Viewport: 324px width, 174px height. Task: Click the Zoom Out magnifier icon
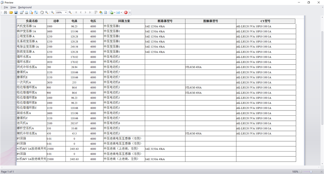click(x=52, y=12)
